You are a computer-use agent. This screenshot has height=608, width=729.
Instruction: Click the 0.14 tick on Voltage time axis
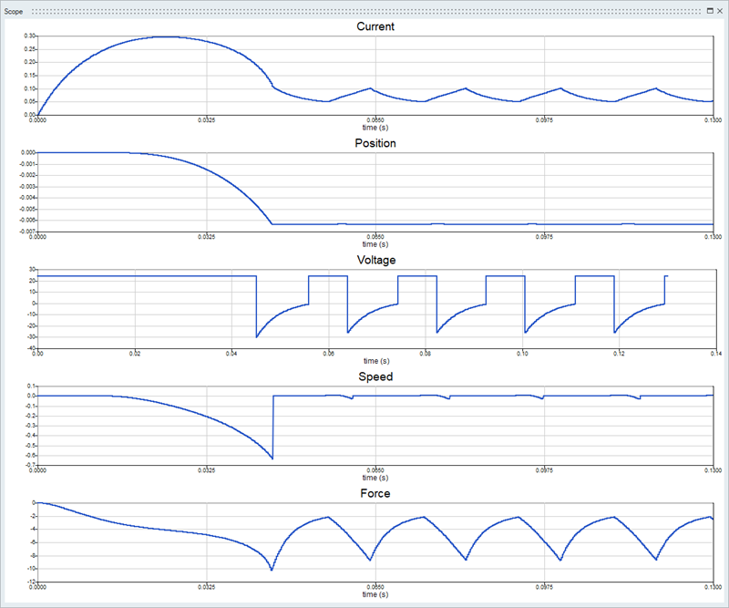[712, 354]
